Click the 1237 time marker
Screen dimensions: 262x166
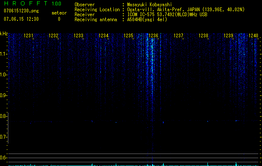(x=178, y=36)
